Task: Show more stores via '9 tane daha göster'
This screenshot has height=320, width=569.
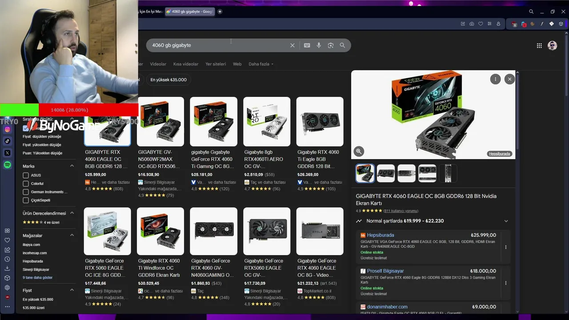Action: pos(38,278)
